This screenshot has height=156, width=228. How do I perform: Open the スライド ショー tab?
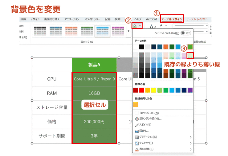click(92, 19)
